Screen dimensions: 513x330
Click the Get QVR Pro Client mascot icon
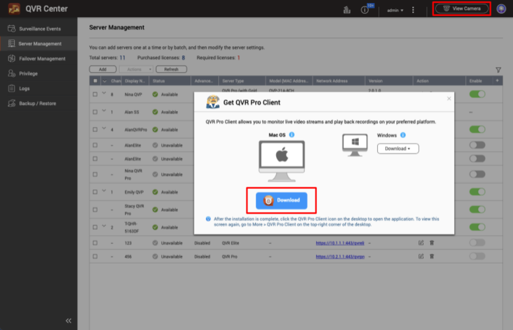pyautogui.click(x=213, y=102)
